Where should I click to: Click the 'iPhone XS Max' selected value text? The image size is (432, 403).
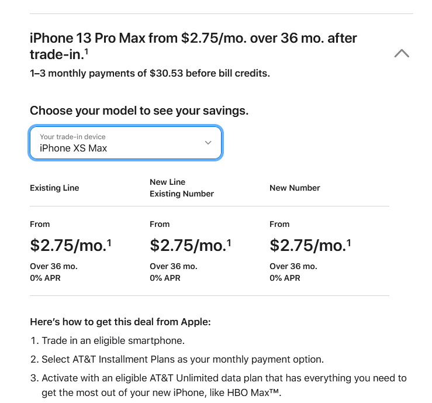pyautogui.click(x=73, y=149)
